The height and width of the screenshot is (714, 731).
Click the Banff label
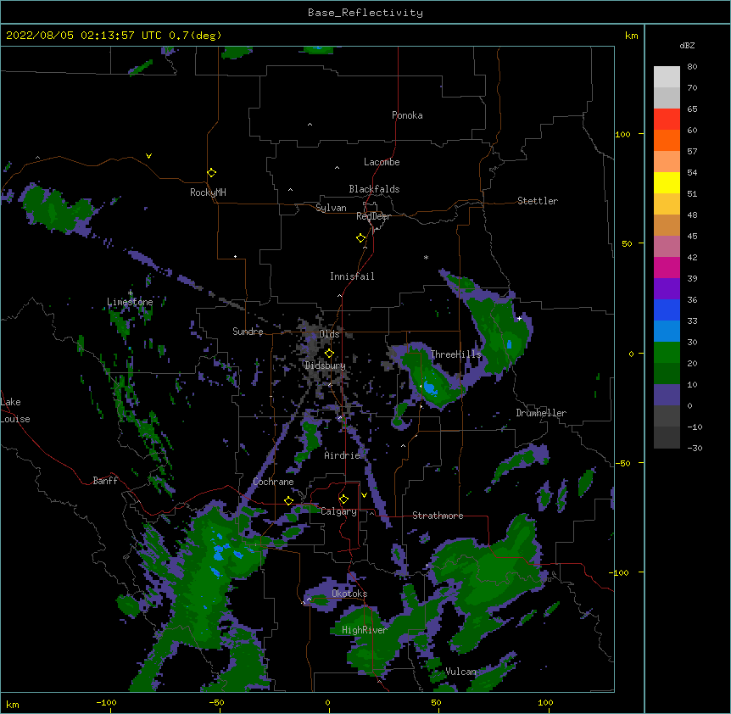[x=105, y=481]
